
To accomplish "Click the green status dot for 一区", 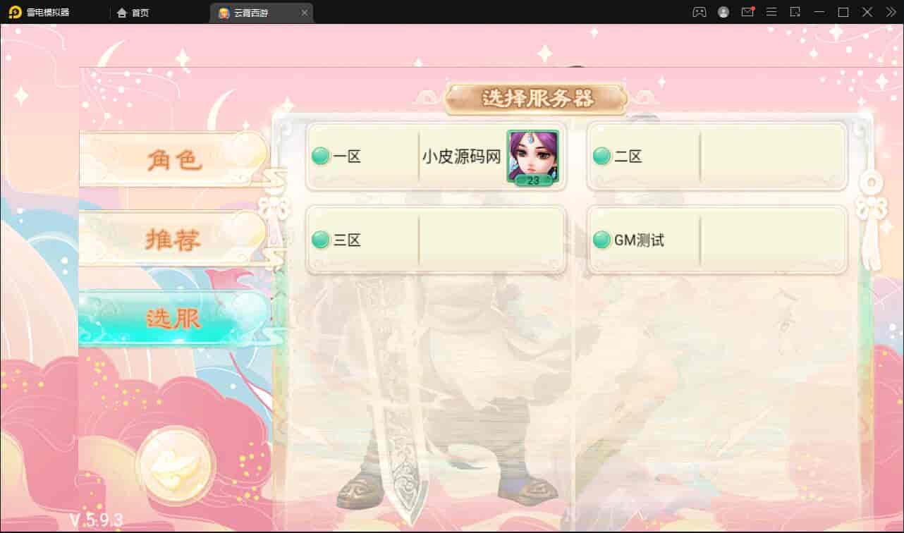I will [x=321, y=156].
